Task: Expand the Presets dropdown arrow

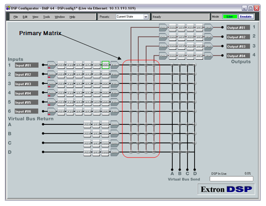Action: (x=145, y=16)
